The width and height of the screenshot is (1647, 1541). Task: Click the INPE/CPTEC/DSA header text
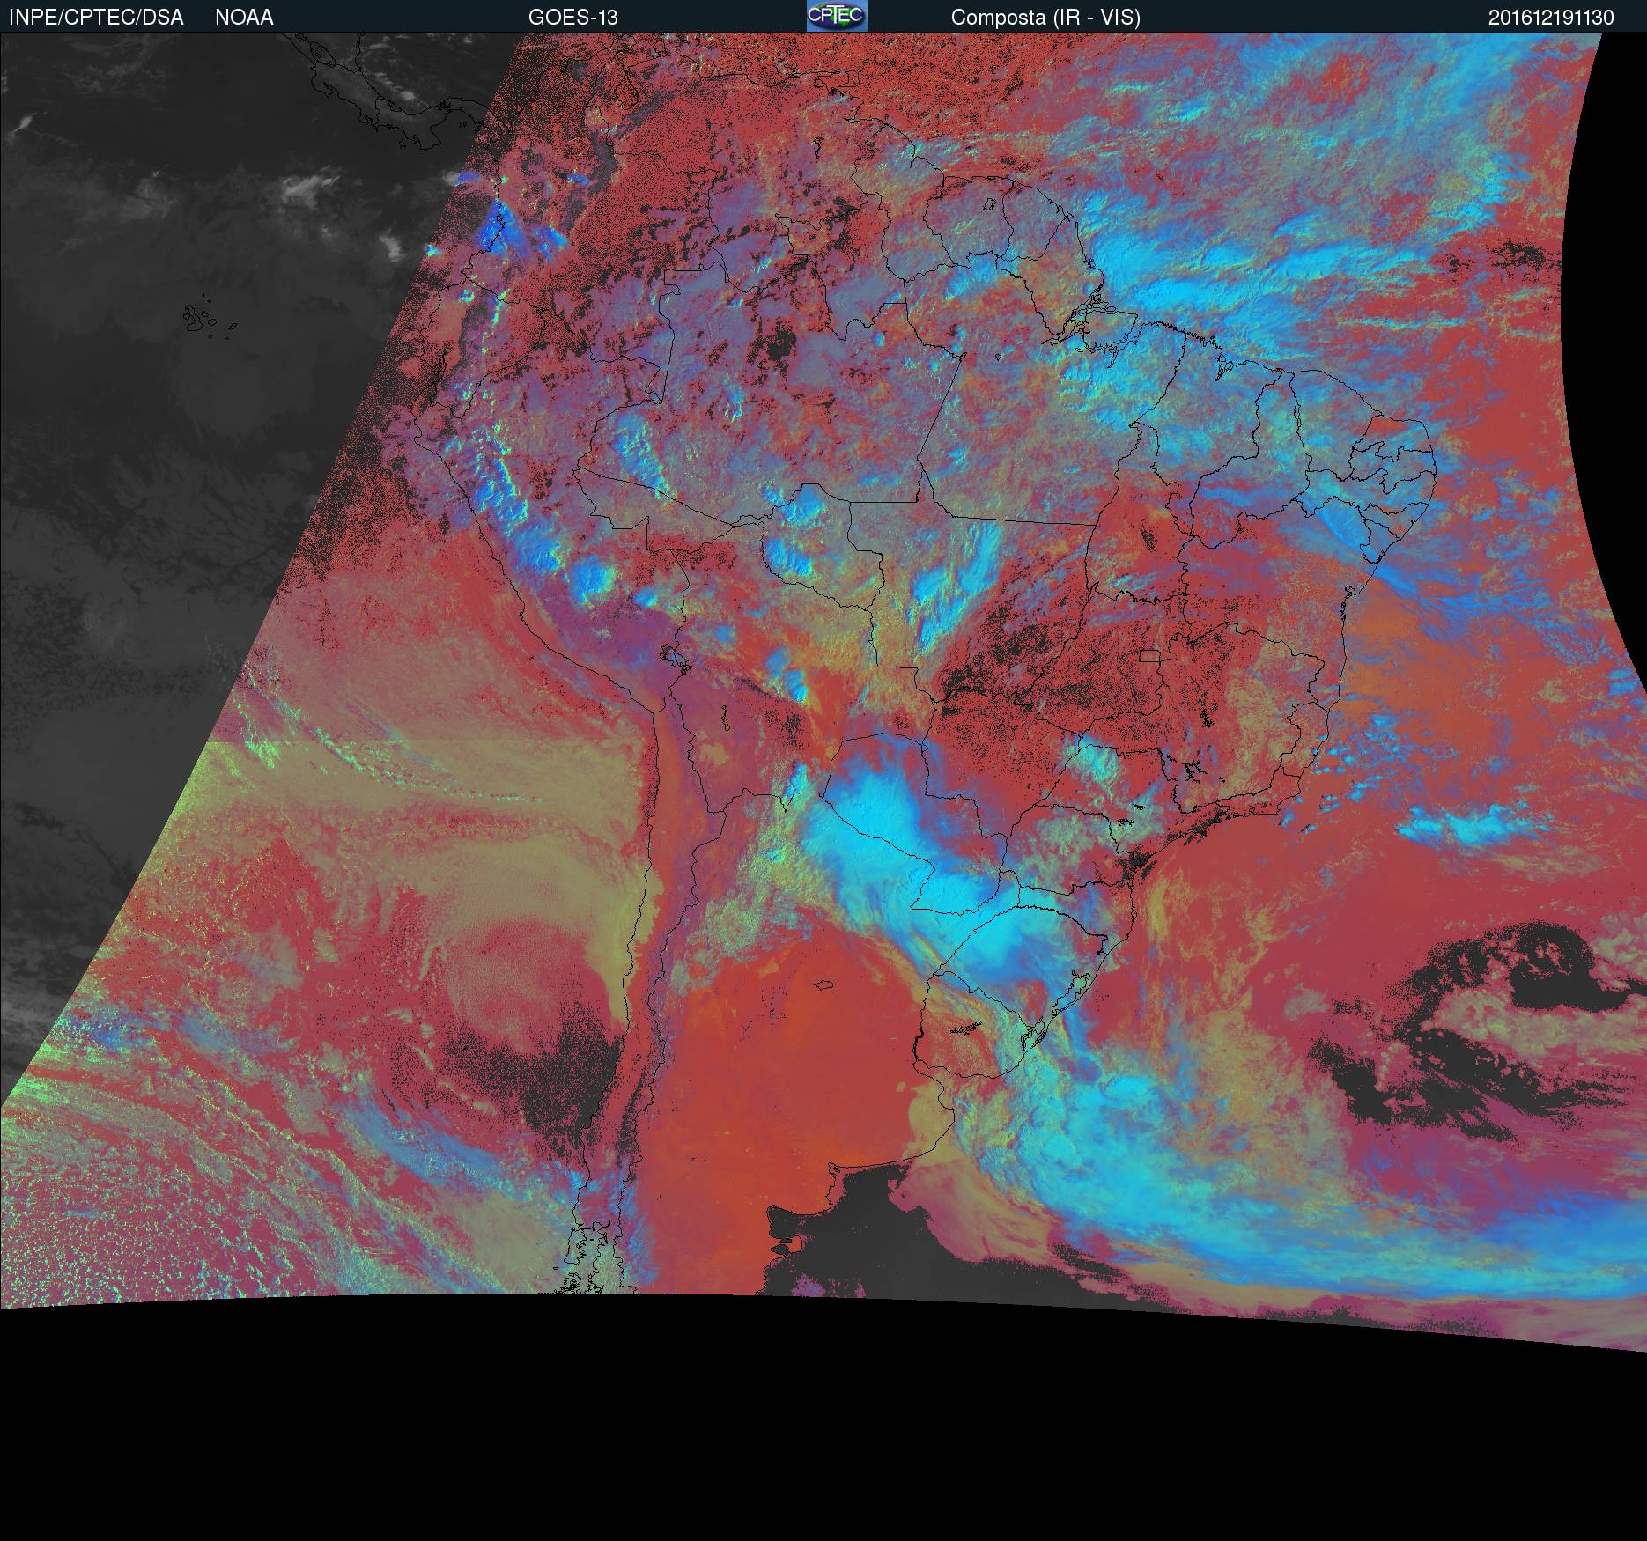click(96, 18)
